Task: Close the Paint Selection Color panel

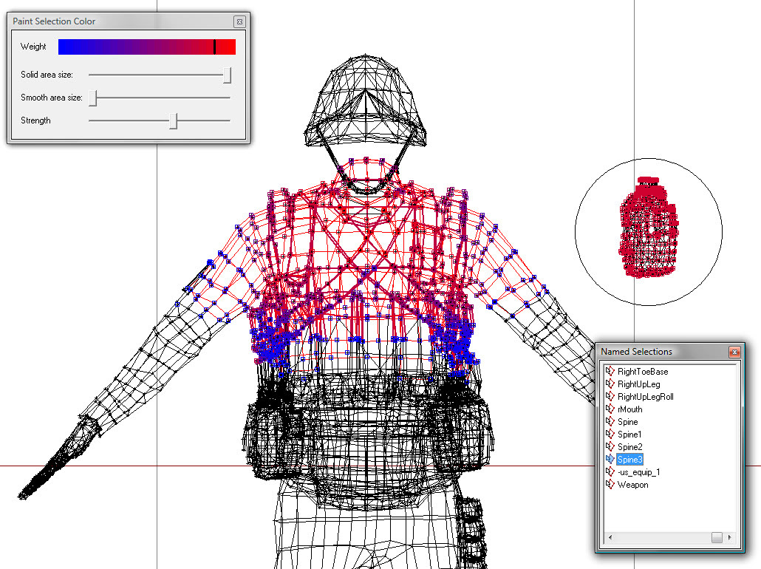Action: pos(239,22)
